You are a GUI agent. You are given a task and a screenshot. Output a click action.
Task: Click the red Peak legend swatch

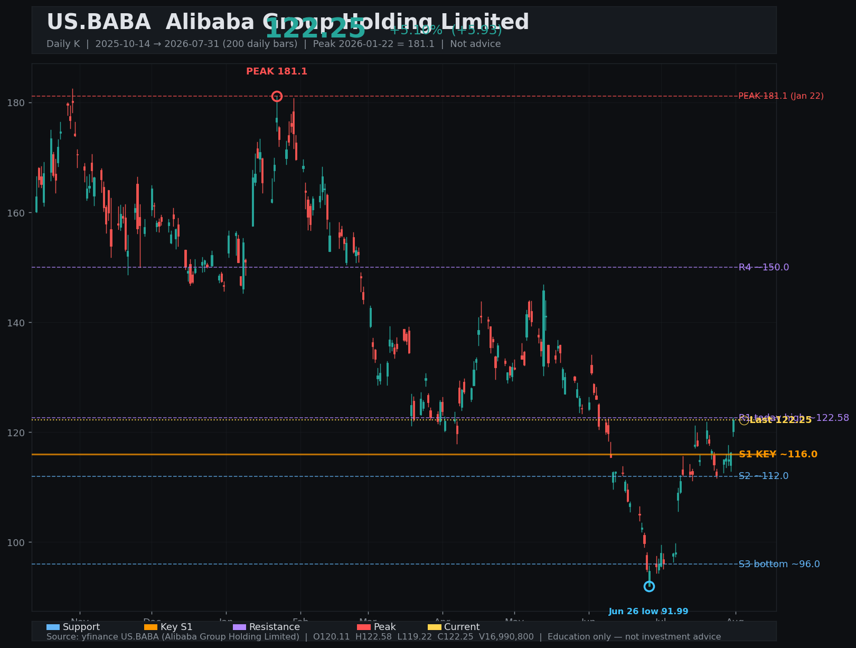[364, 627]
